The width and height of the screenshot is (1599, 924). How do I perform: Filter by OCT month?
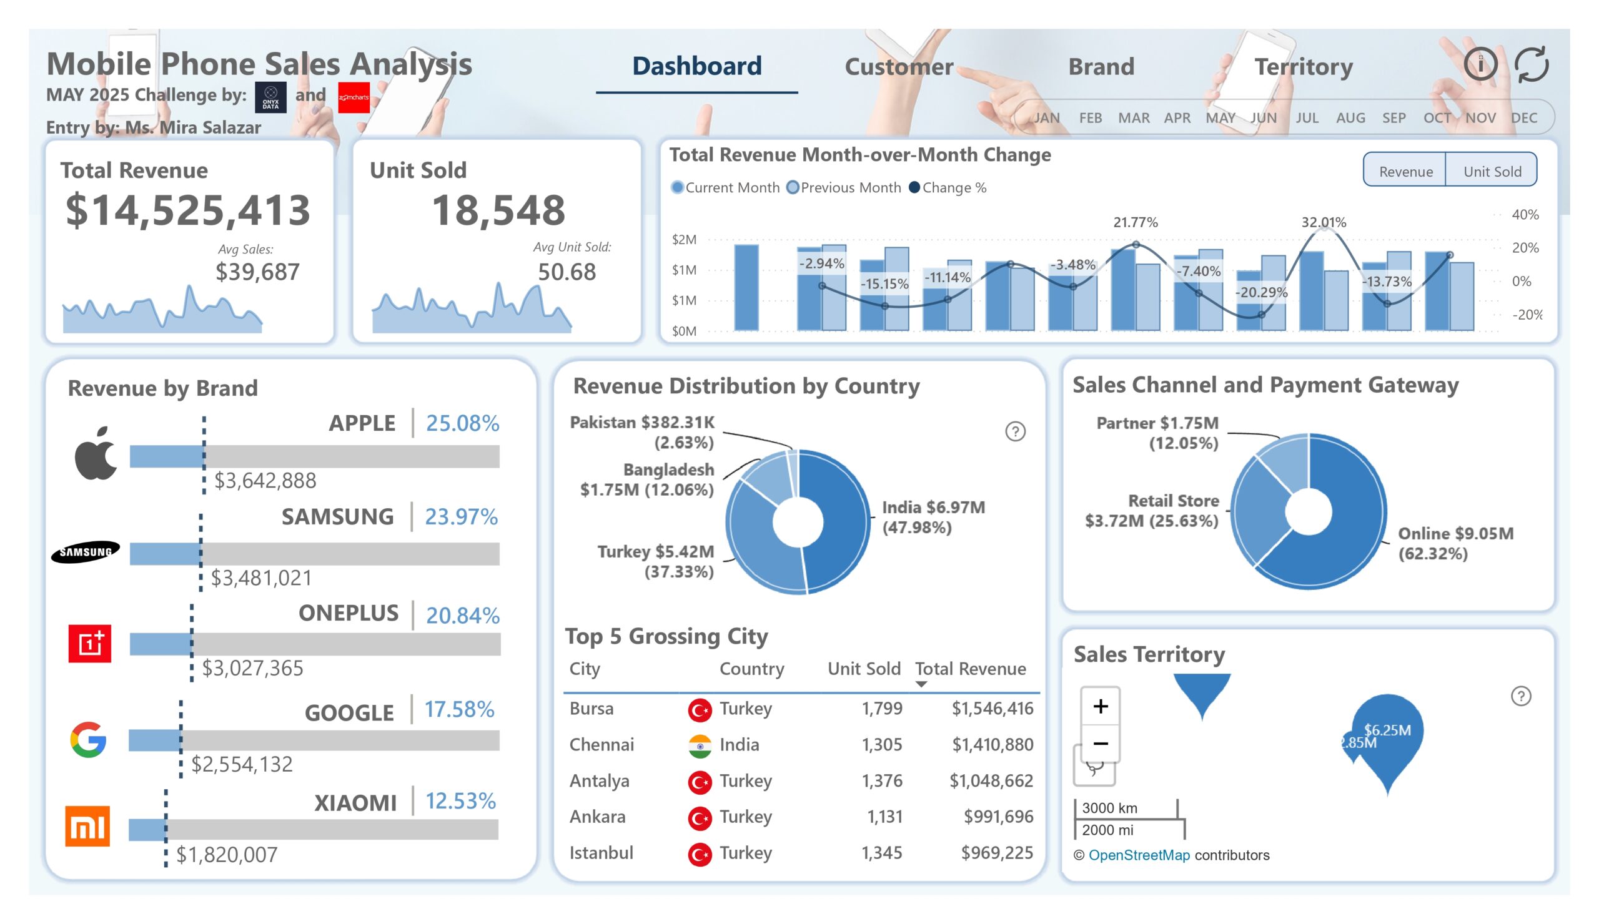click(1437, 117)
